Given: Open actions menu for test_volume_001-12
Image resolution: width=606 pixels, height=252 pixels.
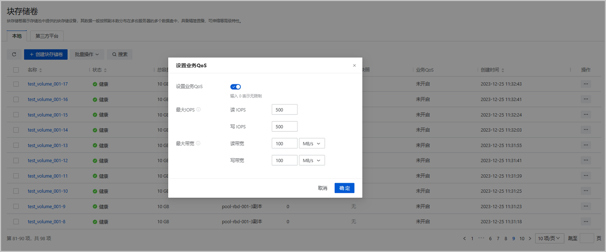Looking at the screenshot, I should click(586, 161).
